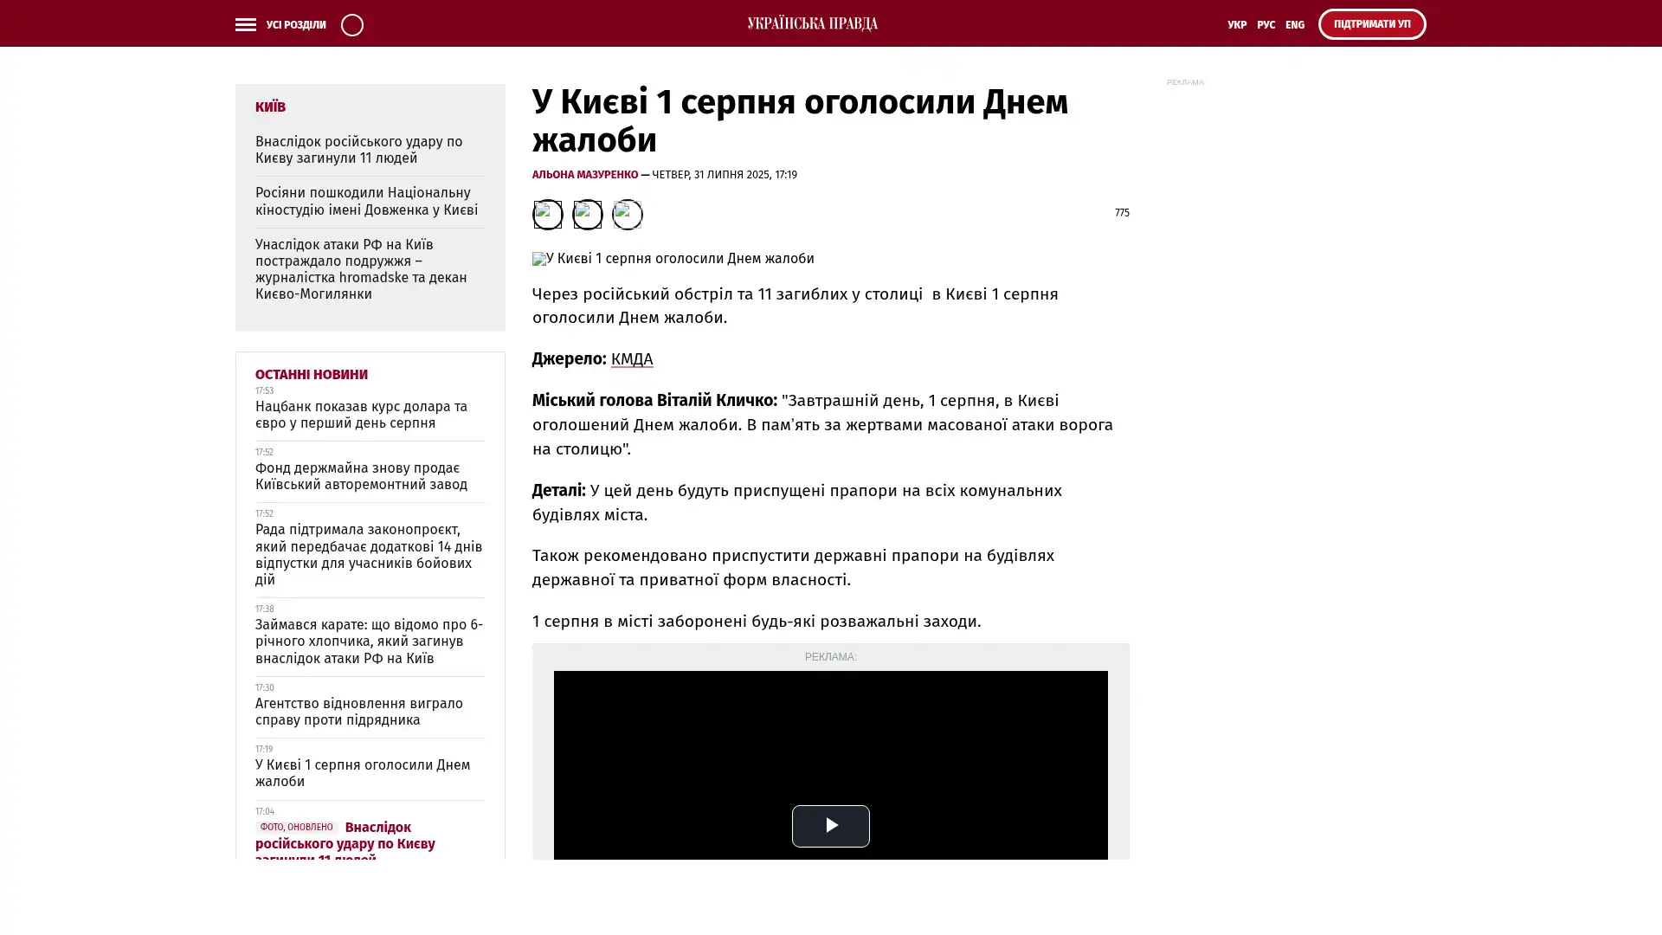Open the news about Нацбанк dollar rate
This screenshot has height=935, width=1662.
pyautogui.click(x=361, y=415)
